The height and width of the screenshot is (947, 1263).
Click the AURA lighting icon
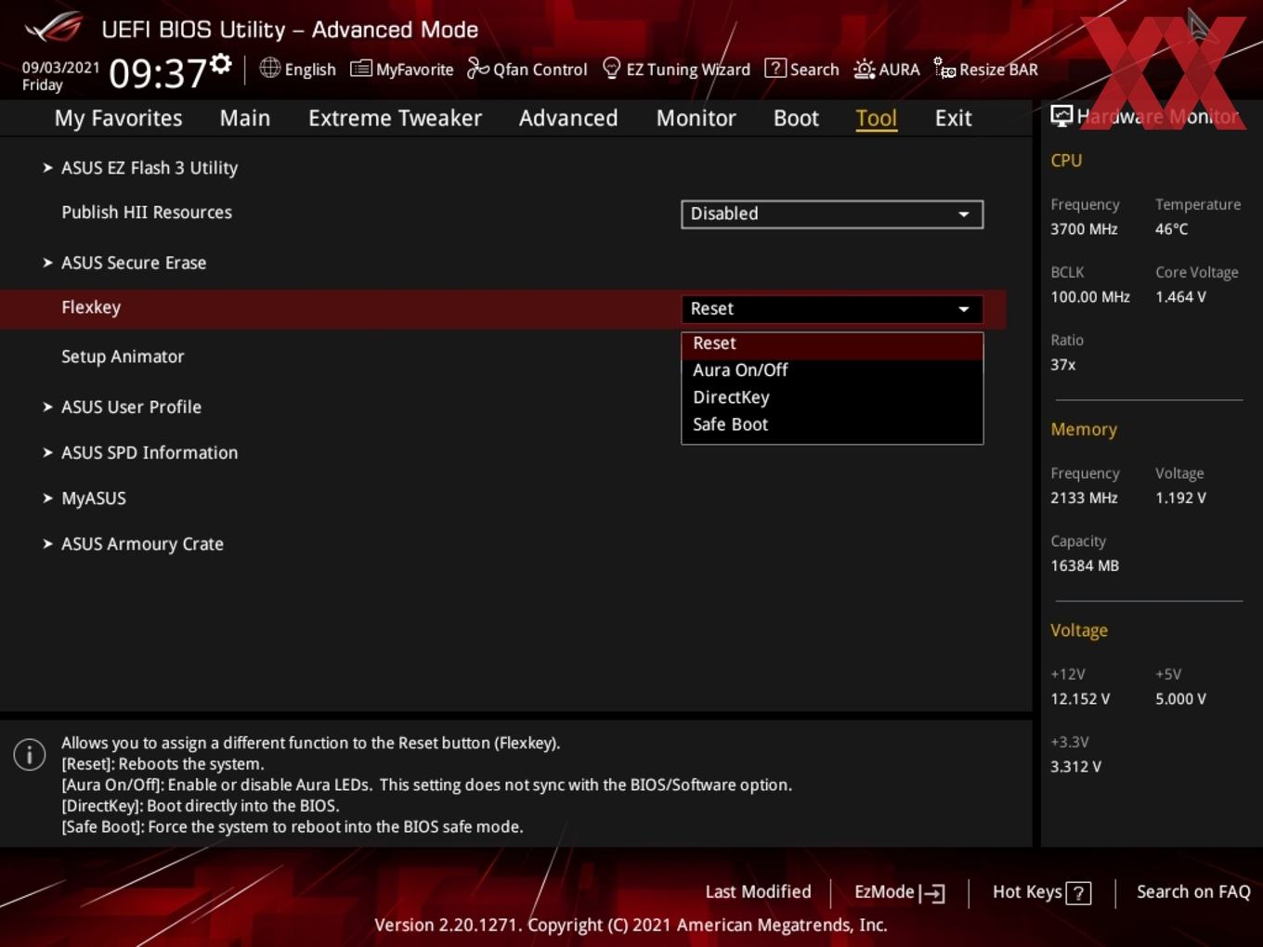[x=864, y=69]
